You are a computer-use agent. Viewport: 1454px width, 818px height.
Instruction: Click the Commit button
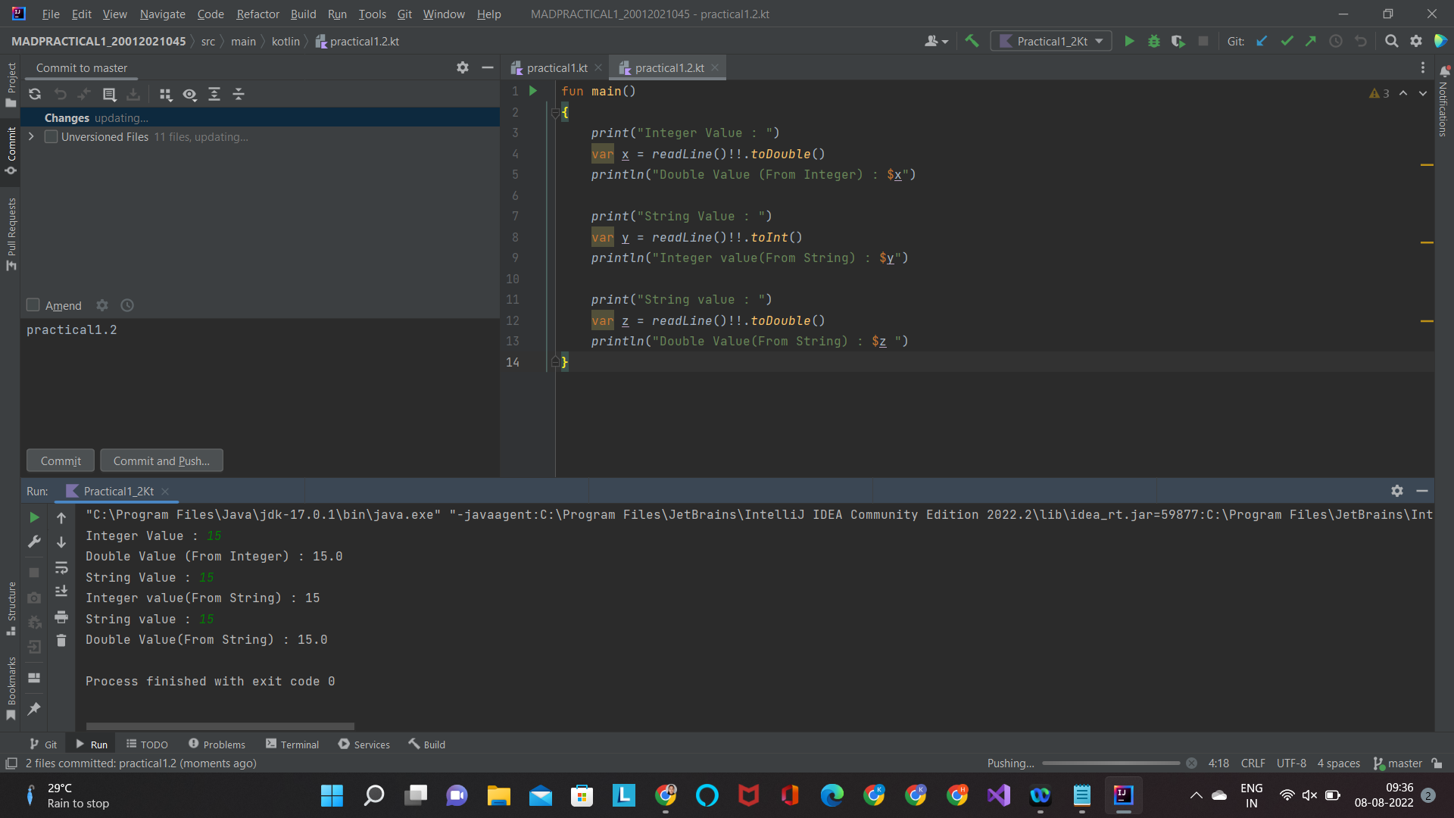point(61,461)
